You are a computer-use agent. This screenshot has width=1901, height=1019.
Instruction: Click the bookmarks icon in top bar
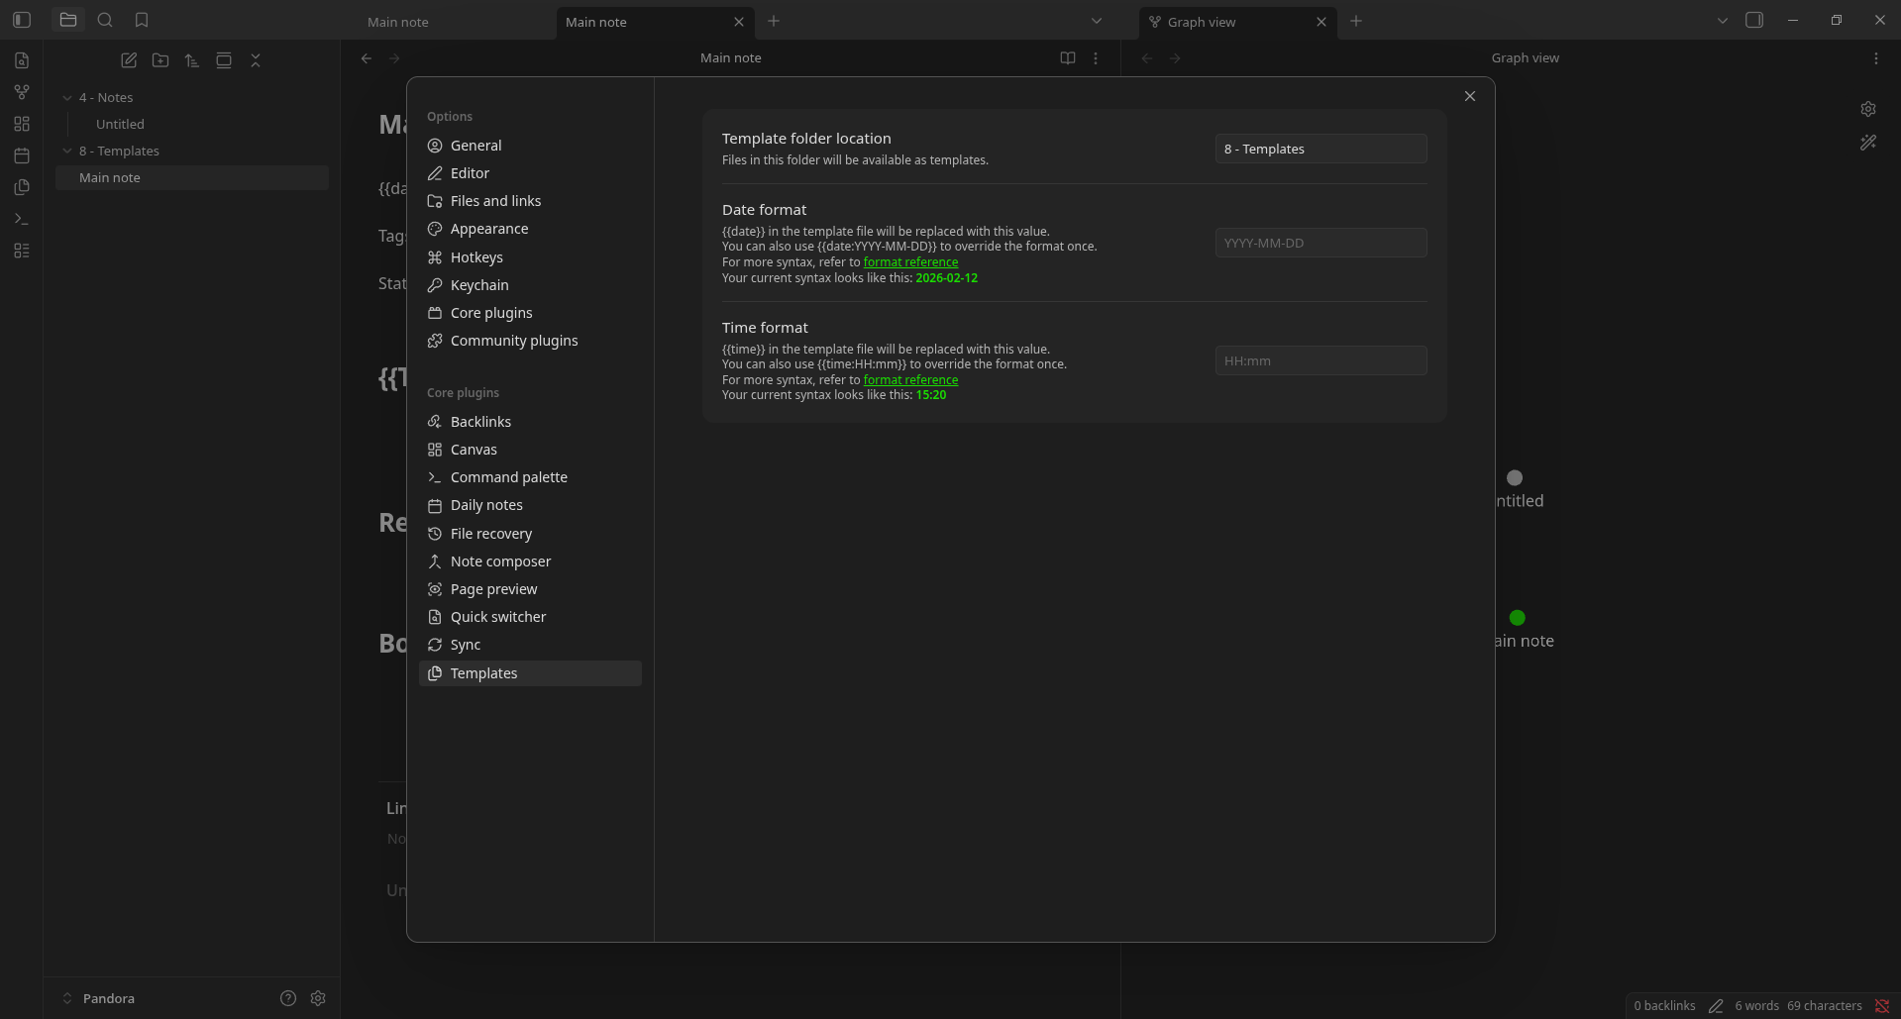click(142, 20)
